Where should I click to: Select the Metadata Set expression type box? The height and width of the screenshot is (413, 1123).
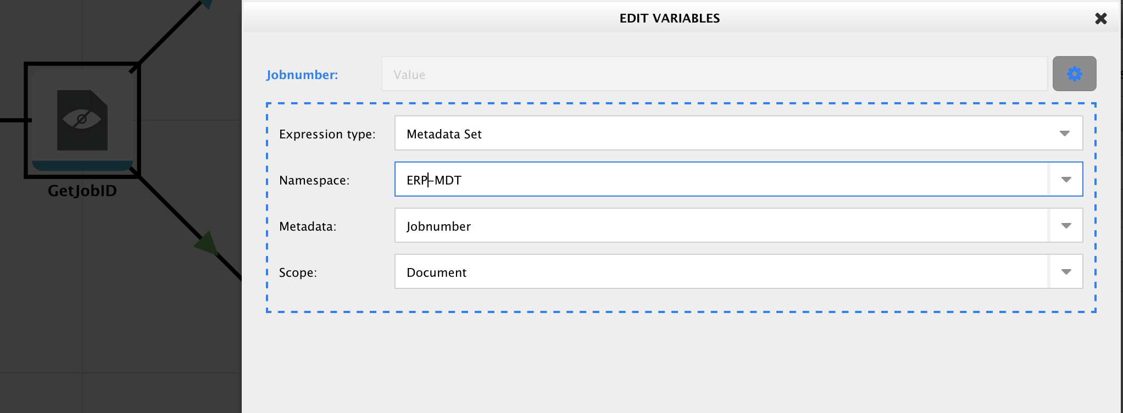pos(738,133)
